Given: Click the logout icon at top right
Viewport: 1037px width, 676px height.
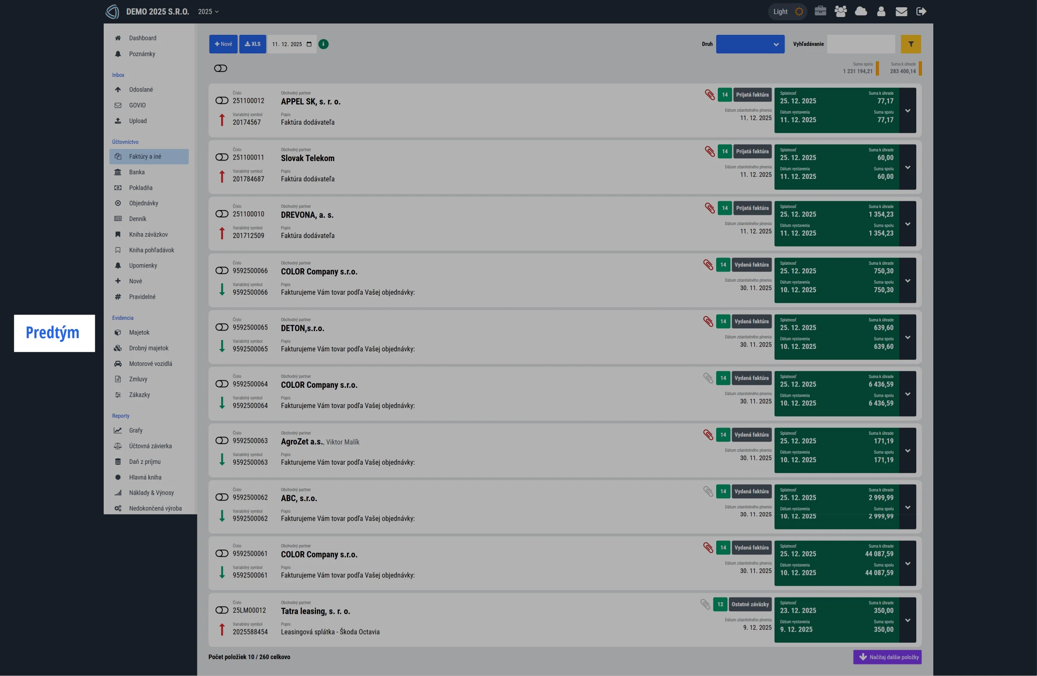Looking at the screenshot, I should [x=921, y=12].
